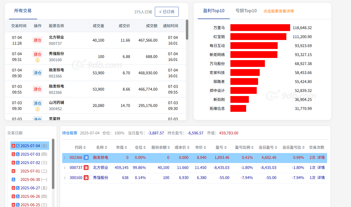Expand the 秀强股份 300160 holdings row
The height and width of the screenshot is (207, 351).
tap(65, 178)
